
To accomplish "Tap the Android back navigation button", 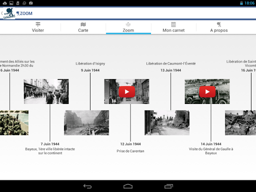I will coord(87,186).
